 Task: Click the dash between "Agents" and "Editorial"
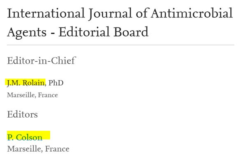(53, 33)
